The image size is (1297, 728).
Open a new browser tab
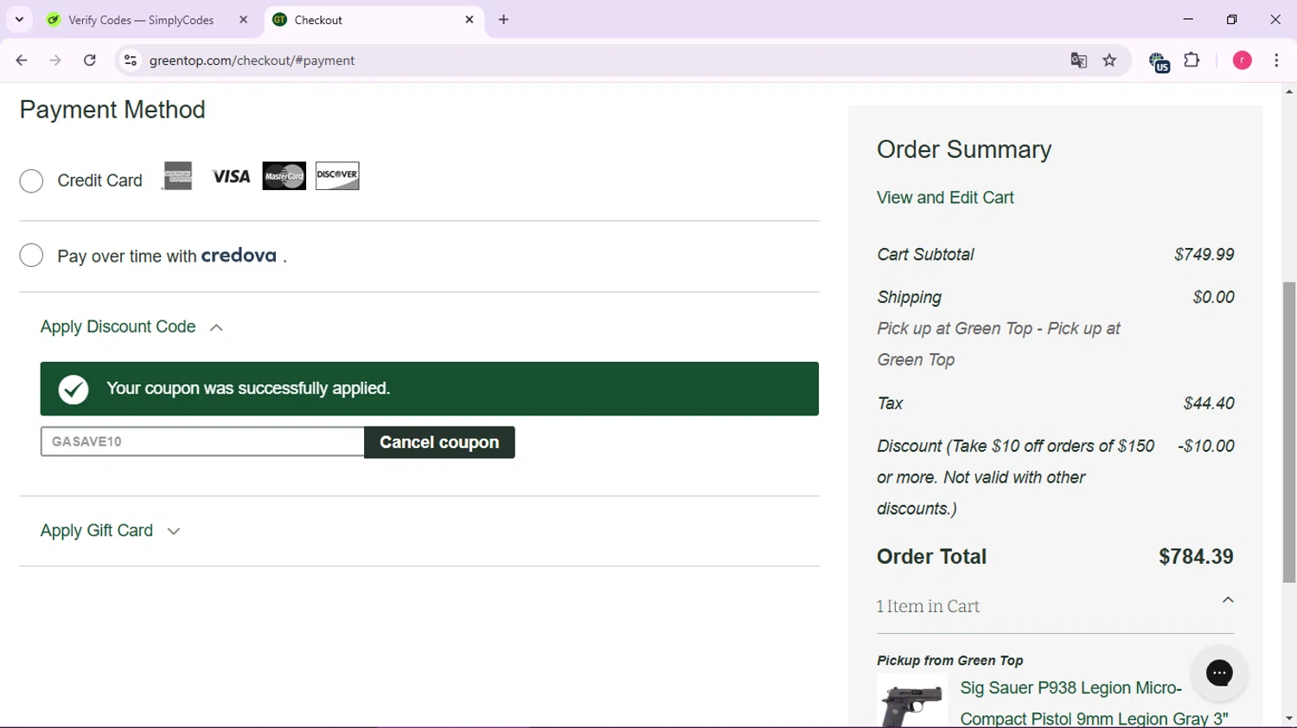(x=504, y=20)
